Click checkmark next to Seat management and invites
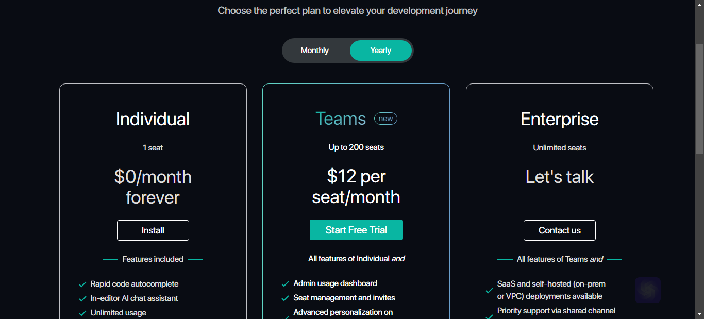The width and height of the screenshot is (704, 319). tap(285, 298)
